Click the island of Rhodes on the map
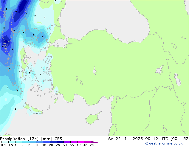 pos(55,101)
